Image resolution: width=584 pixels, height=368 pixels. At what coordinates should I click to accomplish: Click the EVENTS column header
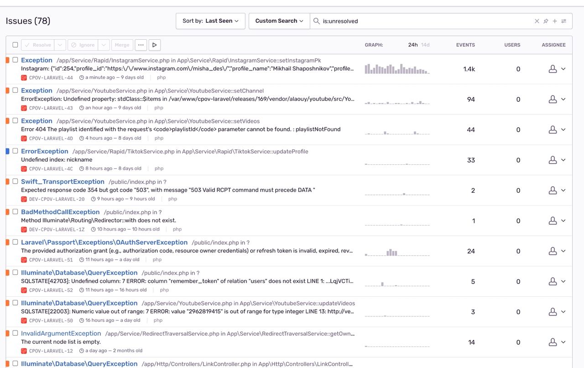point(465,45)
